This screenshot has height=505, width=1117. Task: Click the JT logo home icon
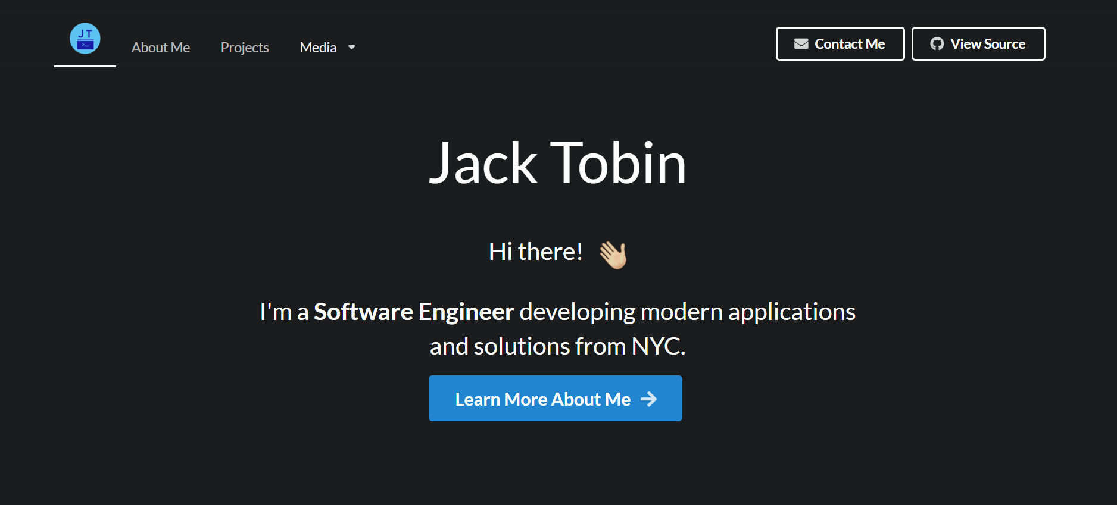point(85,39)
